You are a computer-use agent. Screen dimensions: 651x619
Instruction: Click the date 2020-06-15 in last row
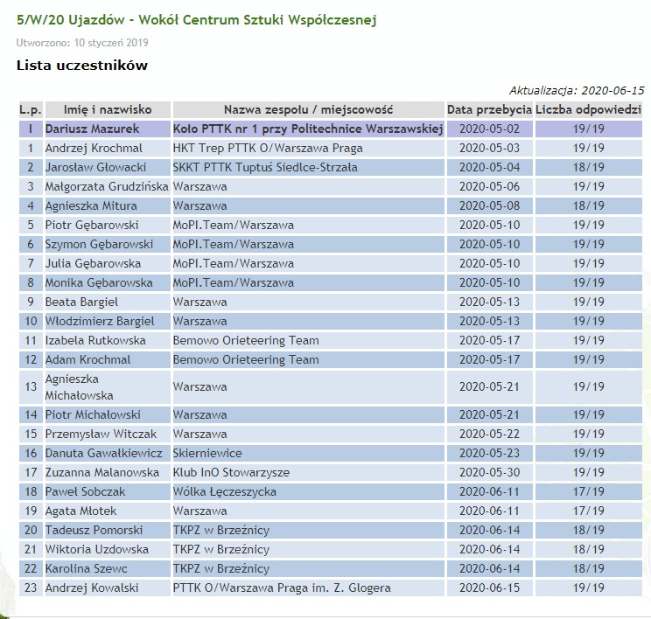pos(489,588)
